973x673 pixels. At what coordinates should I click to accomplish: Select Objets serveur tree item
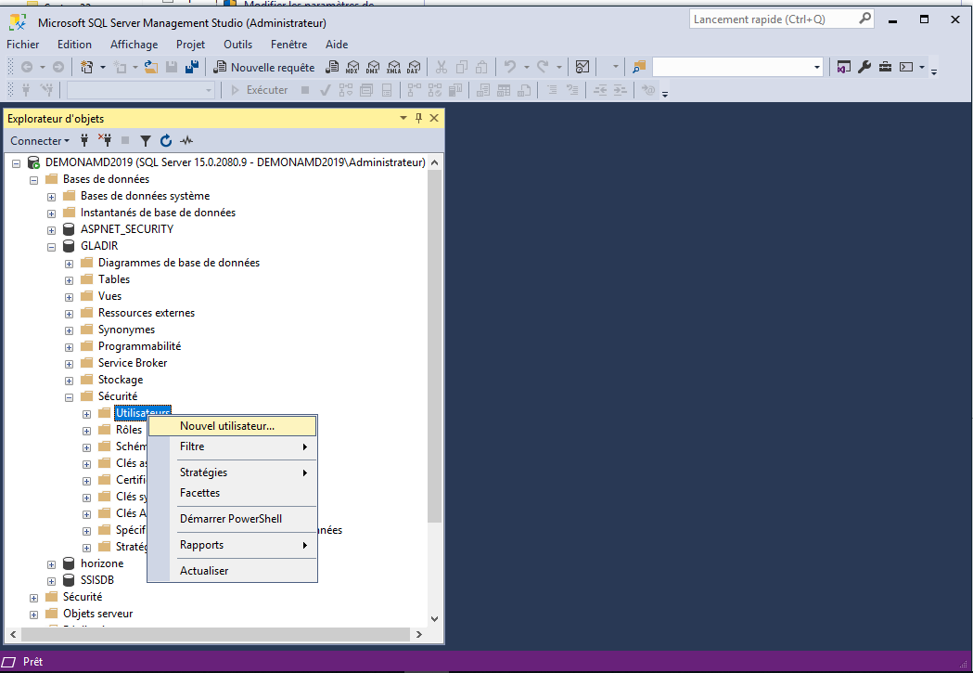click(98, 614)
